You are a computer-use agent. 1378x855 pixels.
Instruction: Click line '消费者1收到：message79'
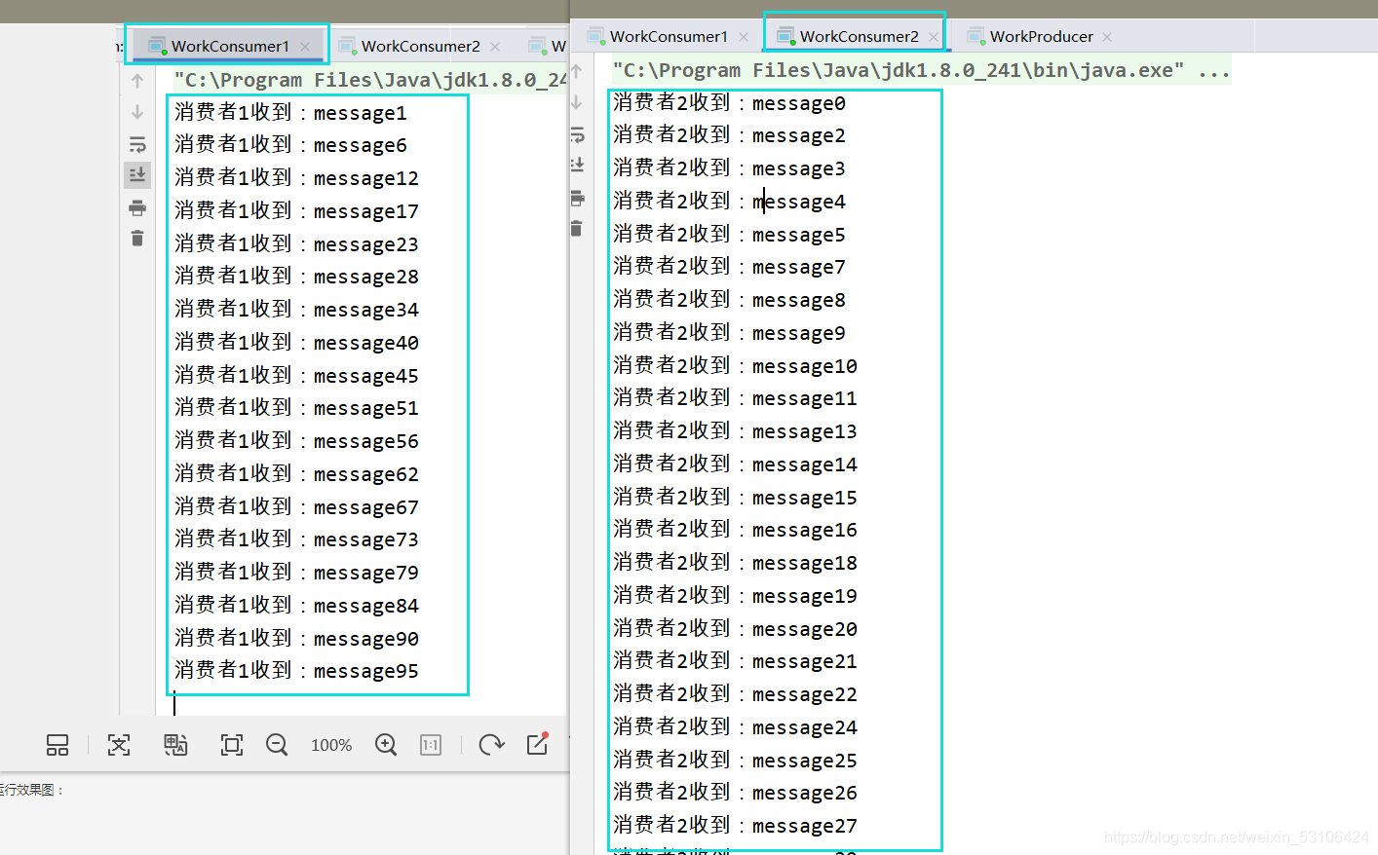[x=296, y=573]
